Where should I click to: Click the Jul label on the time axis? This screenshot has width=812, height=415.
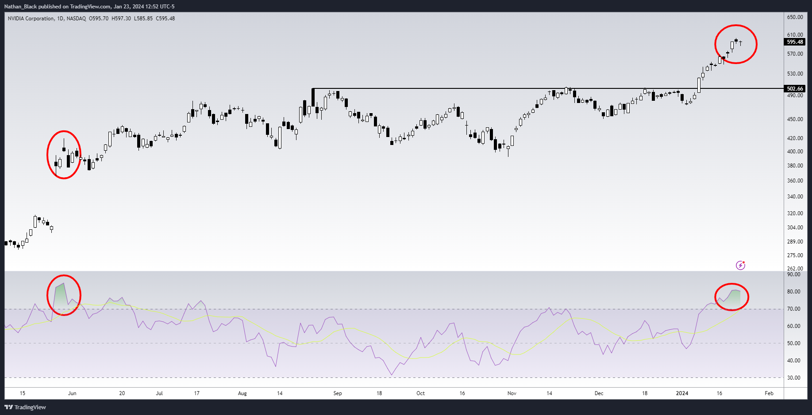(x=159, y=393)
